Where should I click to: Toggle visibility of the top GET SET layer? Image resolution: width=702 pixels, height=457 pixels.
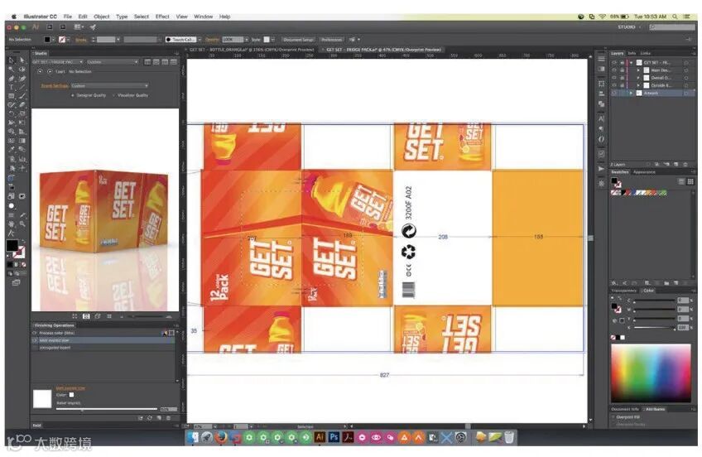click(615, 63)
